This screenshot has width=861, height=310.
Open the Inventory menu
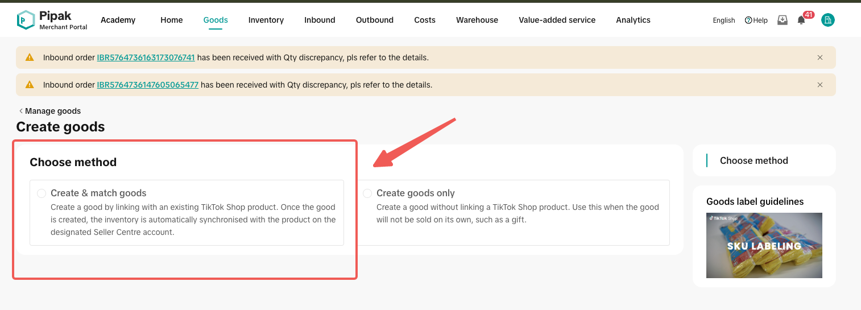pyautogui.click(x=266, y=20)
